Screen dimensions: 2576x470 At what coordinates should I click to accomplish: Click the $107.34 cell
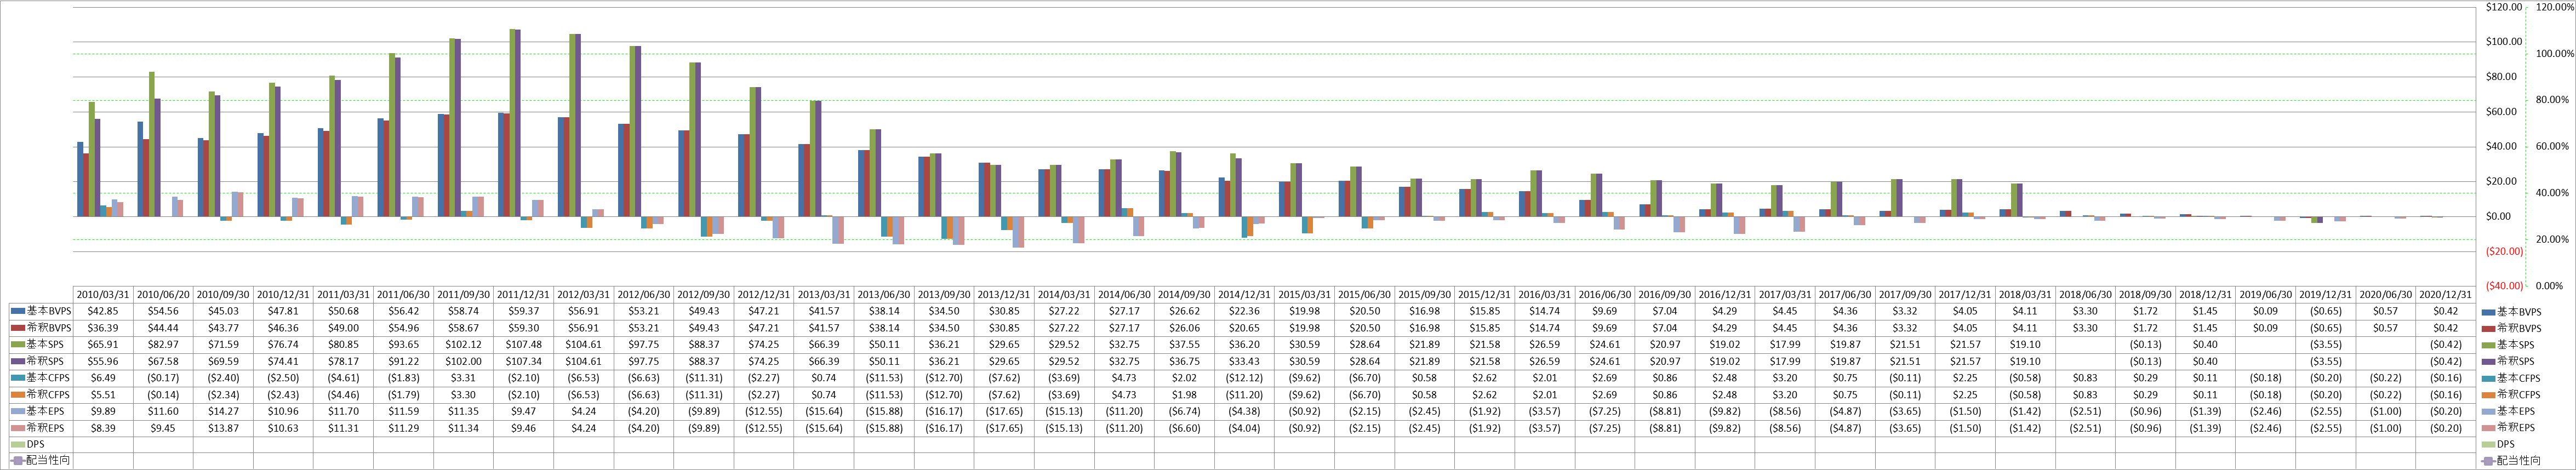[523, 361]
